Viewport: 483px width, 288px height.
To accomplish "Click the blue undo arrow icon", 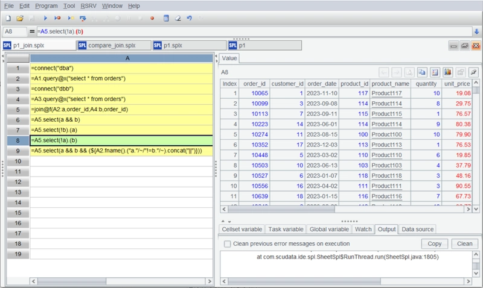I will 189,18.
